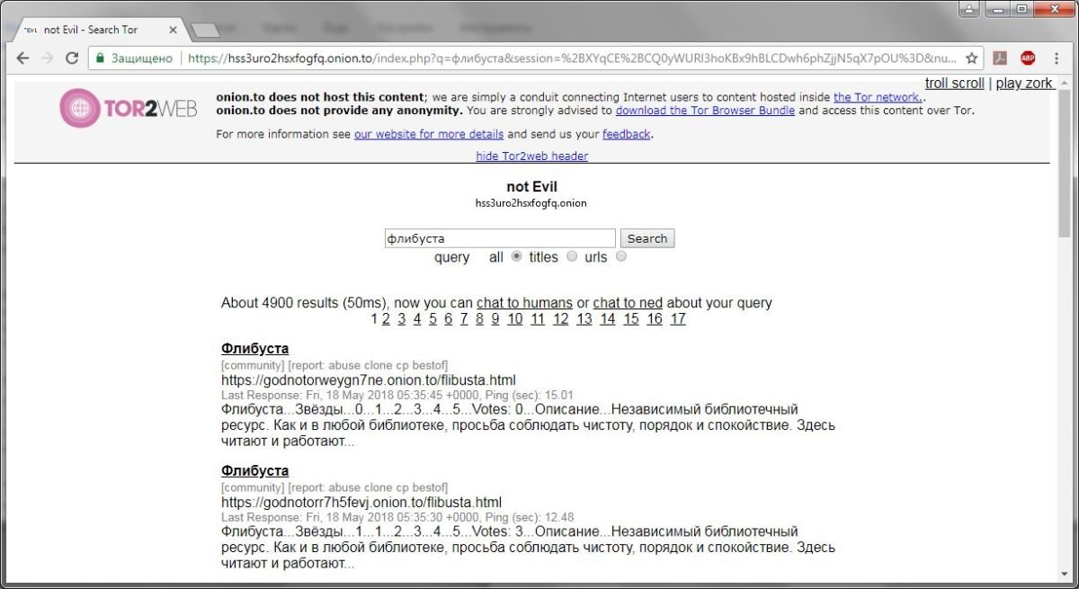Click 'hide Tor2web header' link
The height and width of the screenshot is (589, 1079).
coord(531,156)
